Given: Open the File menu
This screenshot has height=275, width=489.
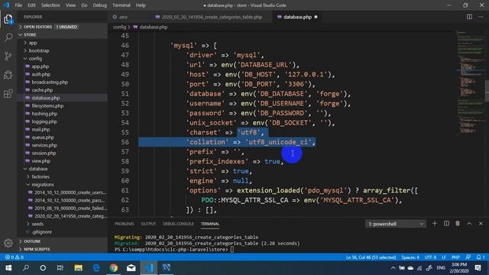Looking at the screenshot, I should point(18,5).
